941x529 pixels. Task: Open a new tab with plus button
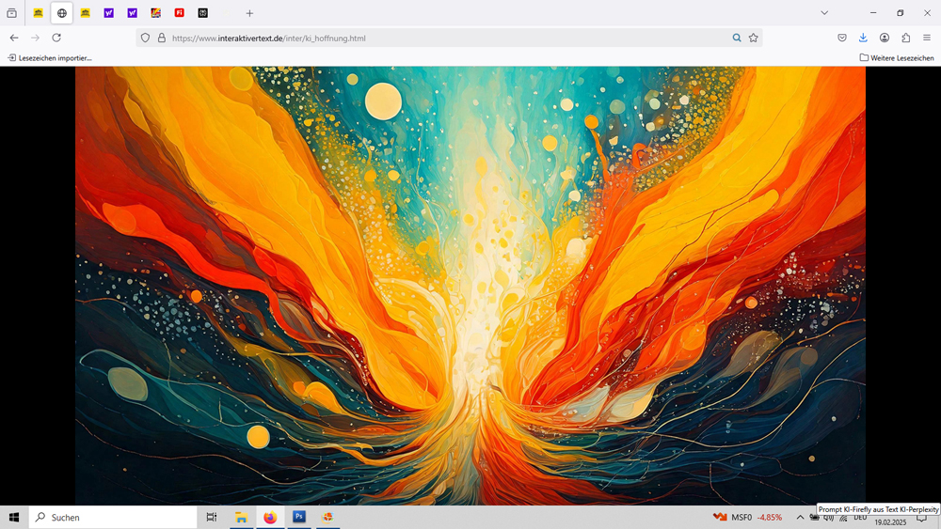pos(249,13)
